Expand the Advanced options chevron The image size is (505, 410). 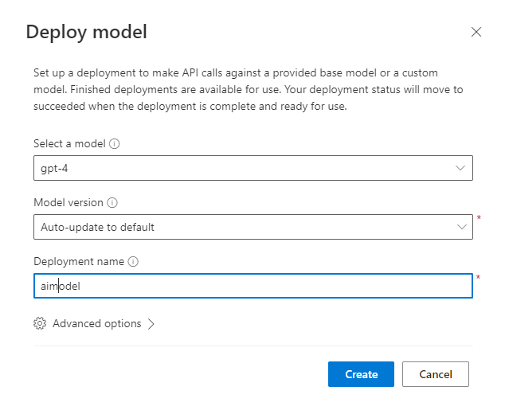coord(151,324)
